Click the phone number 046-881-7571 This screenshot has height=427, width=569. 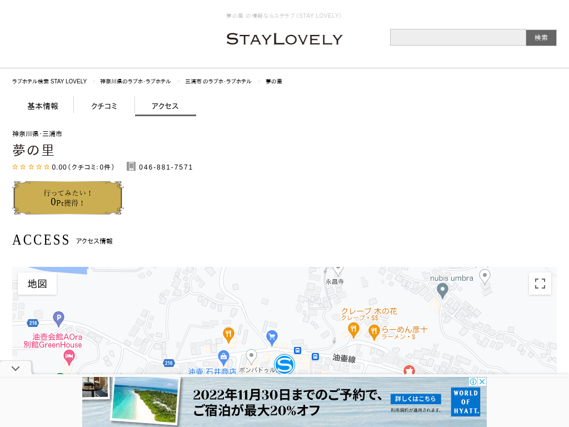point(166,167)
